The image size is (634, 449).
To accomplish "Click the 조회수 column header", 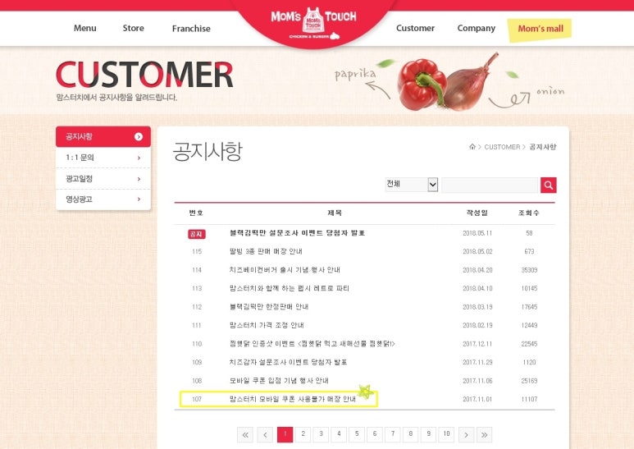I will click(x=529, y=213).
